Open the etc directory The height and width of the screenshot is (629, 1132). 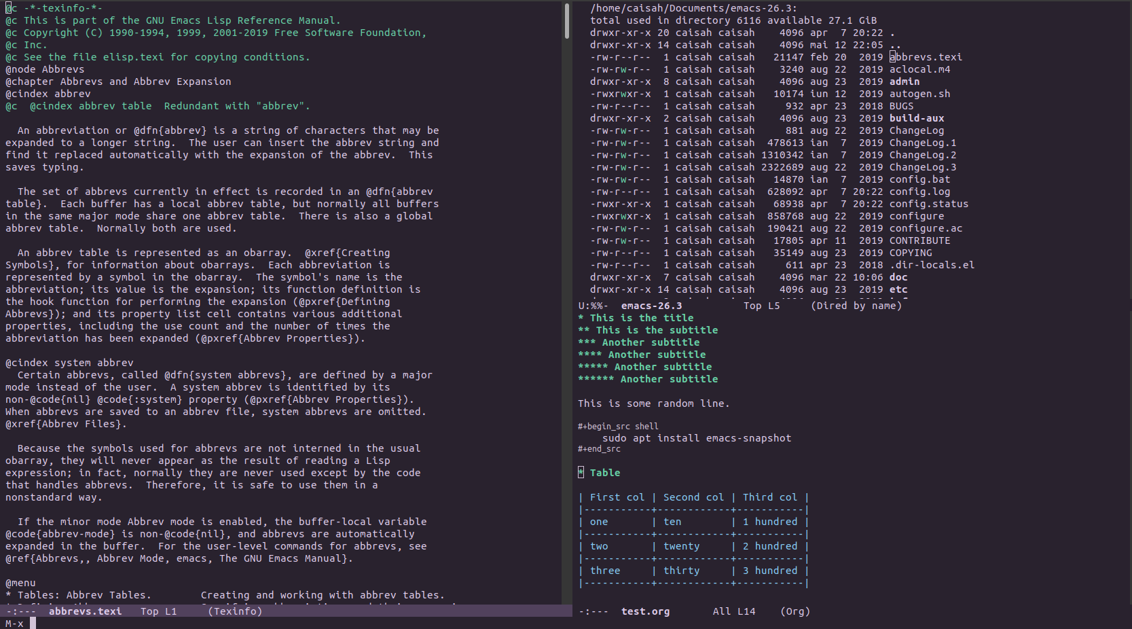click(x=898, y=289)
